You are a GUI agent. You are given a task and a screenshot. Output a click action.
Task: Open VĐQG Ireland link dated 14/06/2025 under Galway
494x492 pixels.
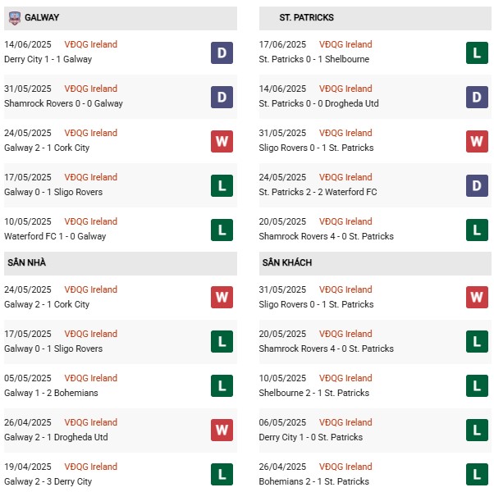[91, 44]
